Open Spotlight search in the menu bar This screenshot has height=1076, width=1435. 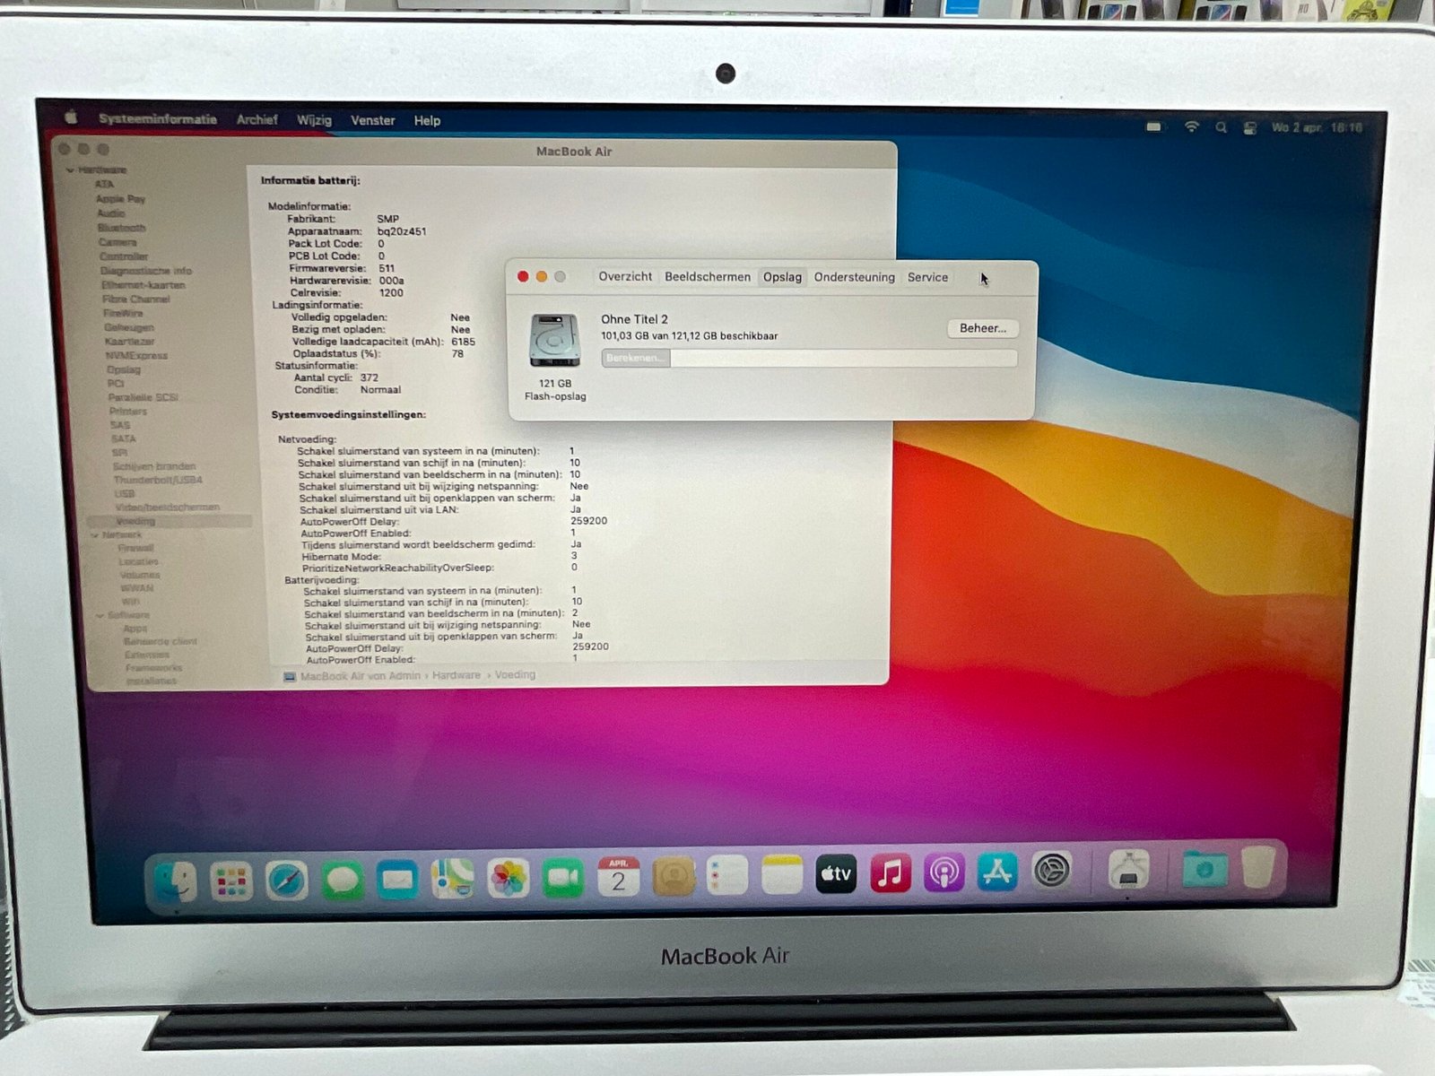[1221, 127]
